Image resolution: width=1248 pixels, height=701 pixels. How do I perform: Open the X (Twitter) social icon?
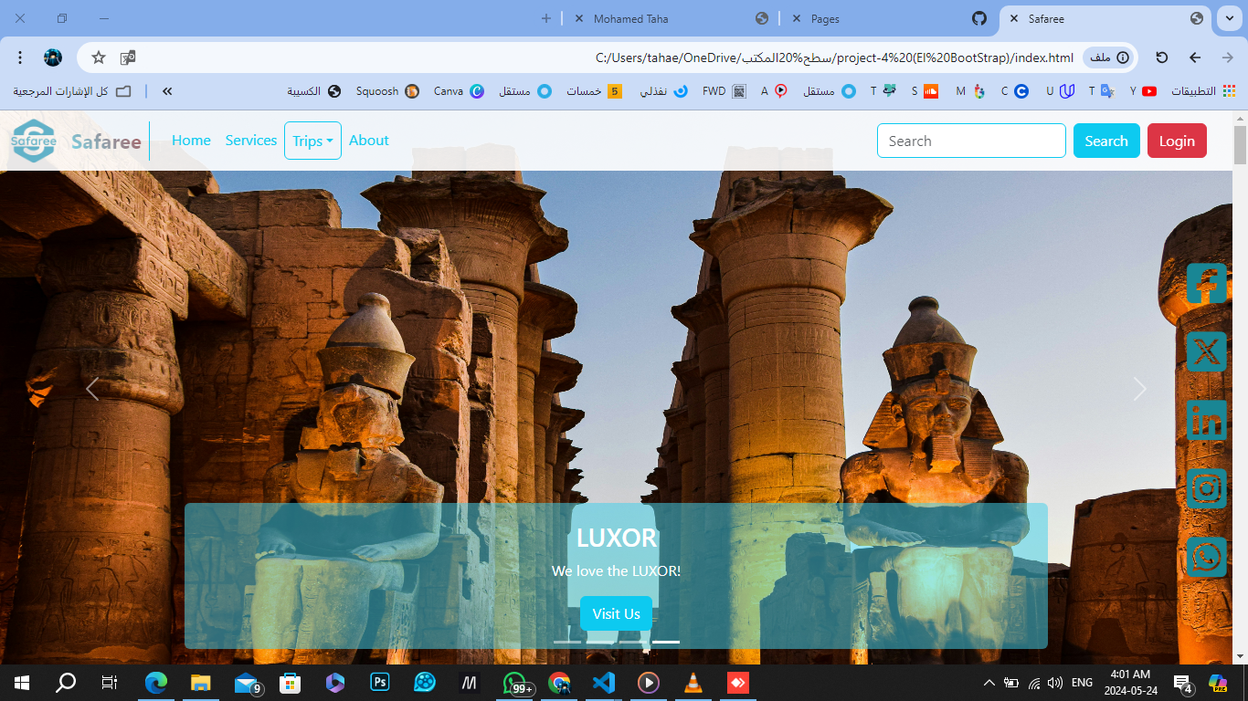point(1206,352)
